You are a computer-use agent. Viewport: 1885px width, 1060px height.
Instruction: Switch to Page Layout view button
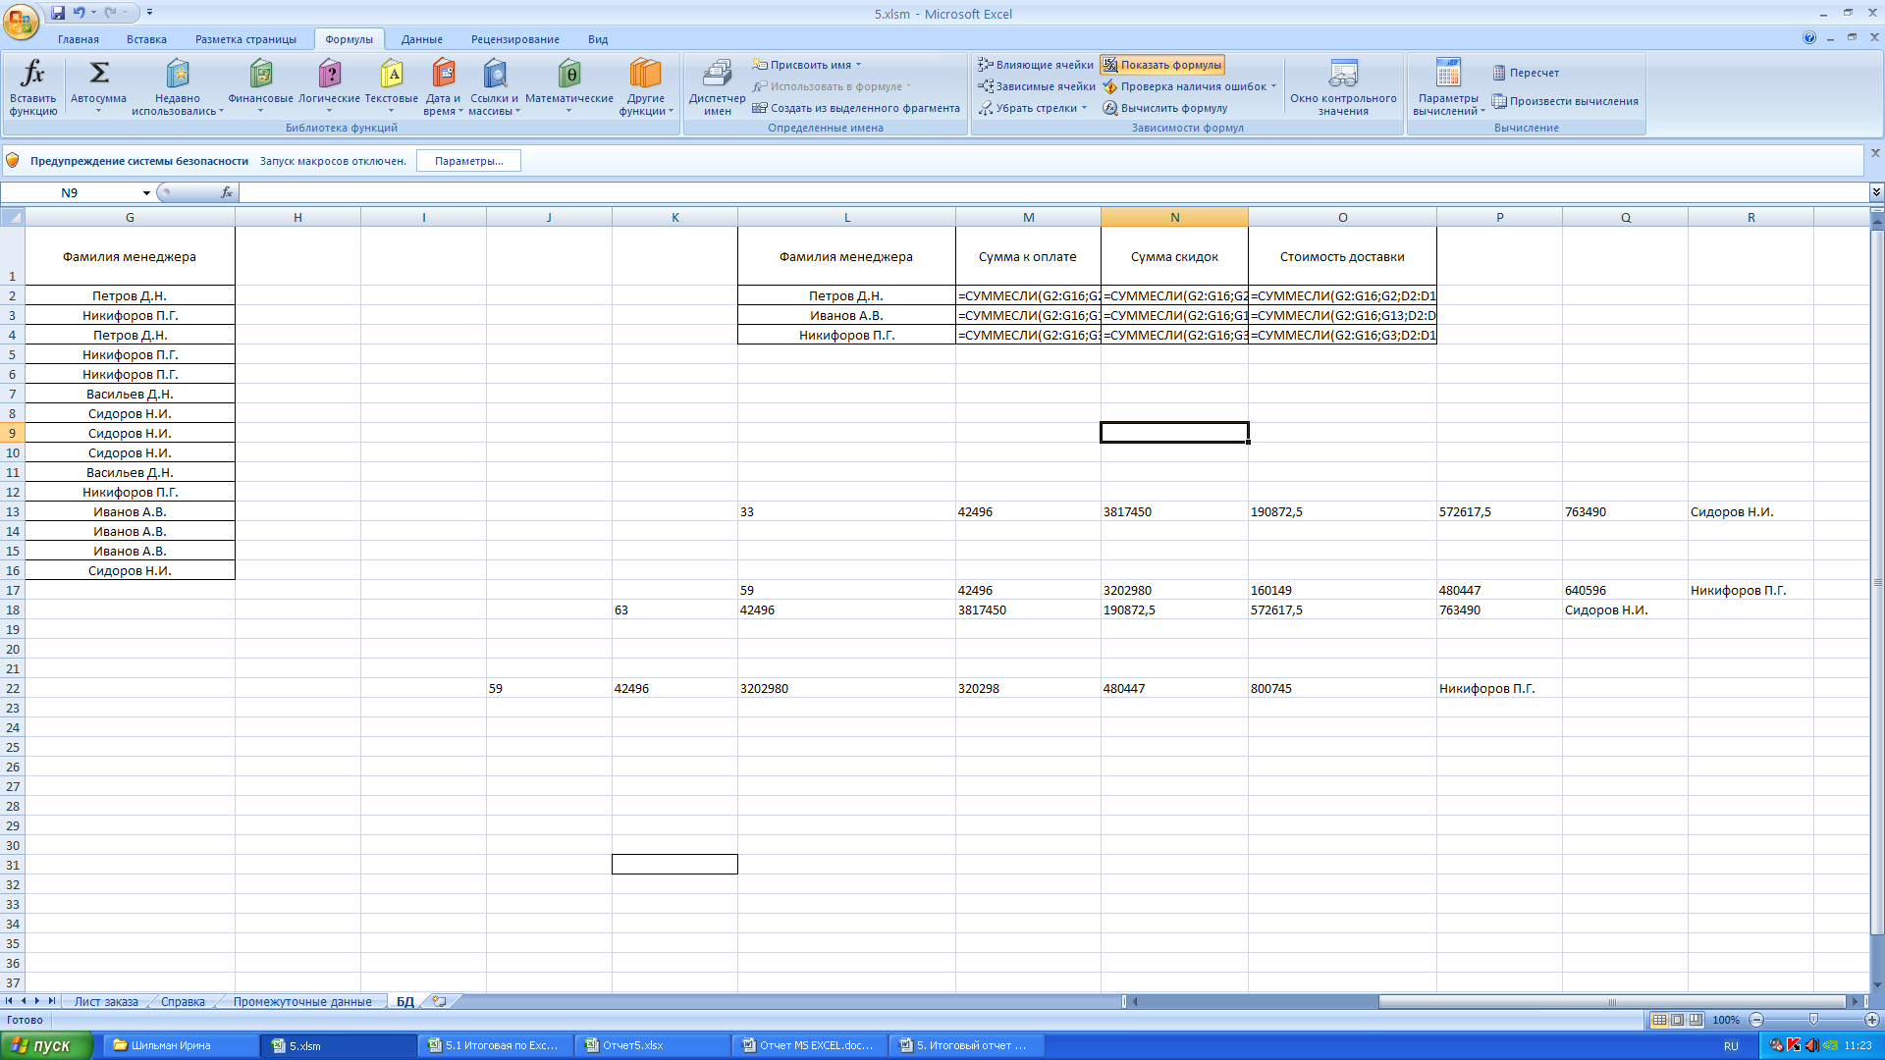pyautogui.click(x=1677, y=1020)
